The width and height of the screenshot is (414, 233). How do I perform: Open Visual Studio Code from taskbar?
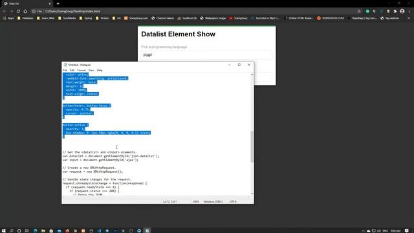tap(99, 230)
